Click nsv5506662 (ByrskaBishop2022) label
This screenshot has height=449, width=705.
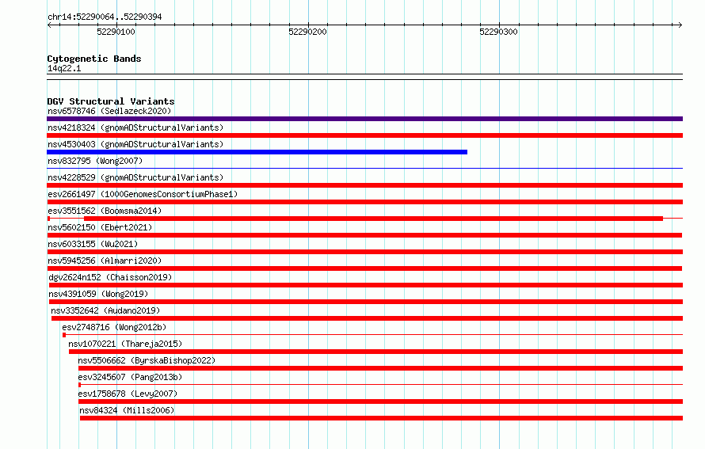pyautogui.click(x=147, y=360)
